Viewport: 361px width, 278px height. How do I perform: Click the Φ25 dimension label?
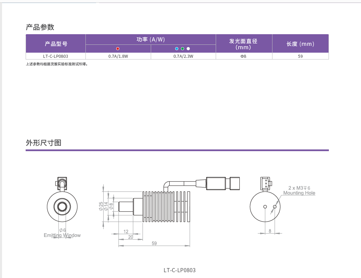pyautogui.click(x=101, y=207)
